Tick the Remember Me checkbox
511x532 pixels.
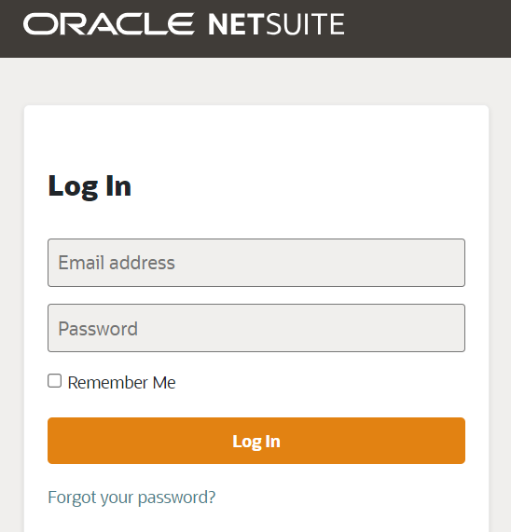coord(54,381)
